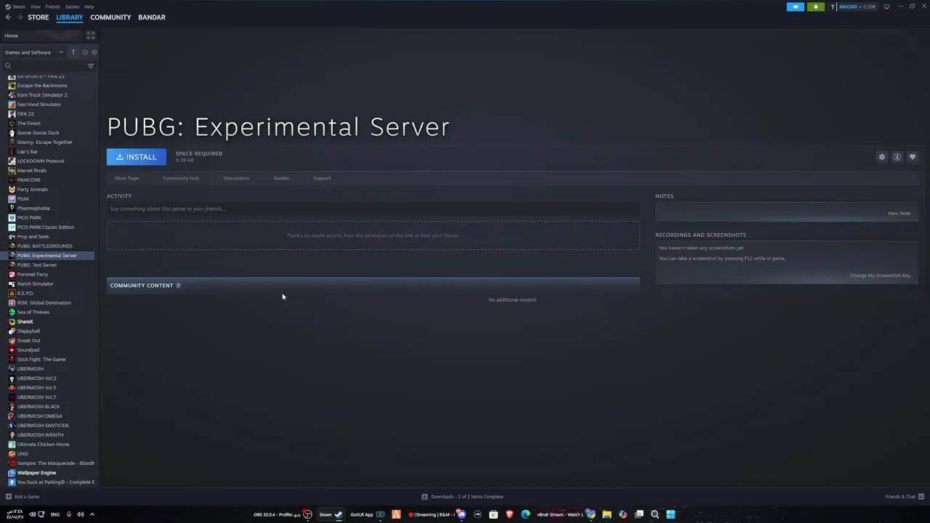Screen dimensions: 930x523
Task: Click the Windows Start button
Action: (x=671, y=514)
